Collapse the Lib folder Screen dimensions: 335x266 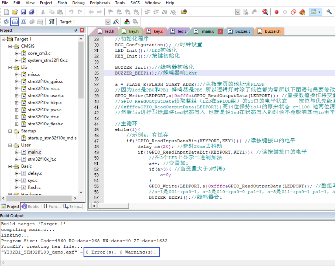10,67
